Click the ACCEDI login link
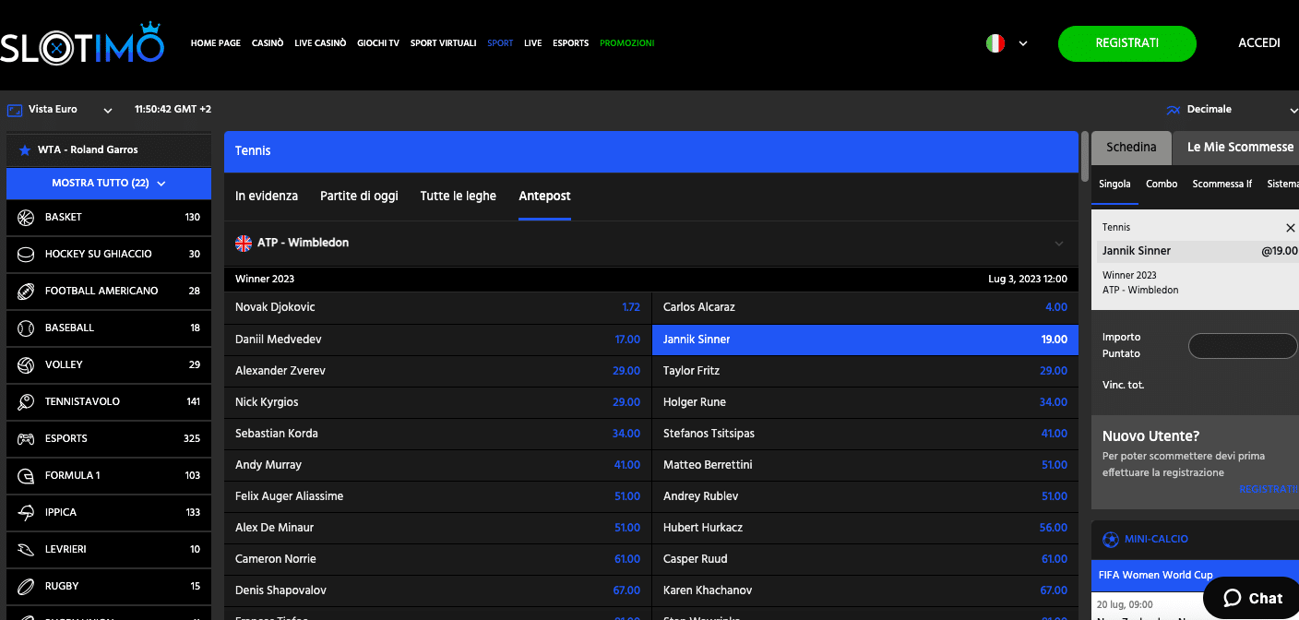 [1258, 43]
